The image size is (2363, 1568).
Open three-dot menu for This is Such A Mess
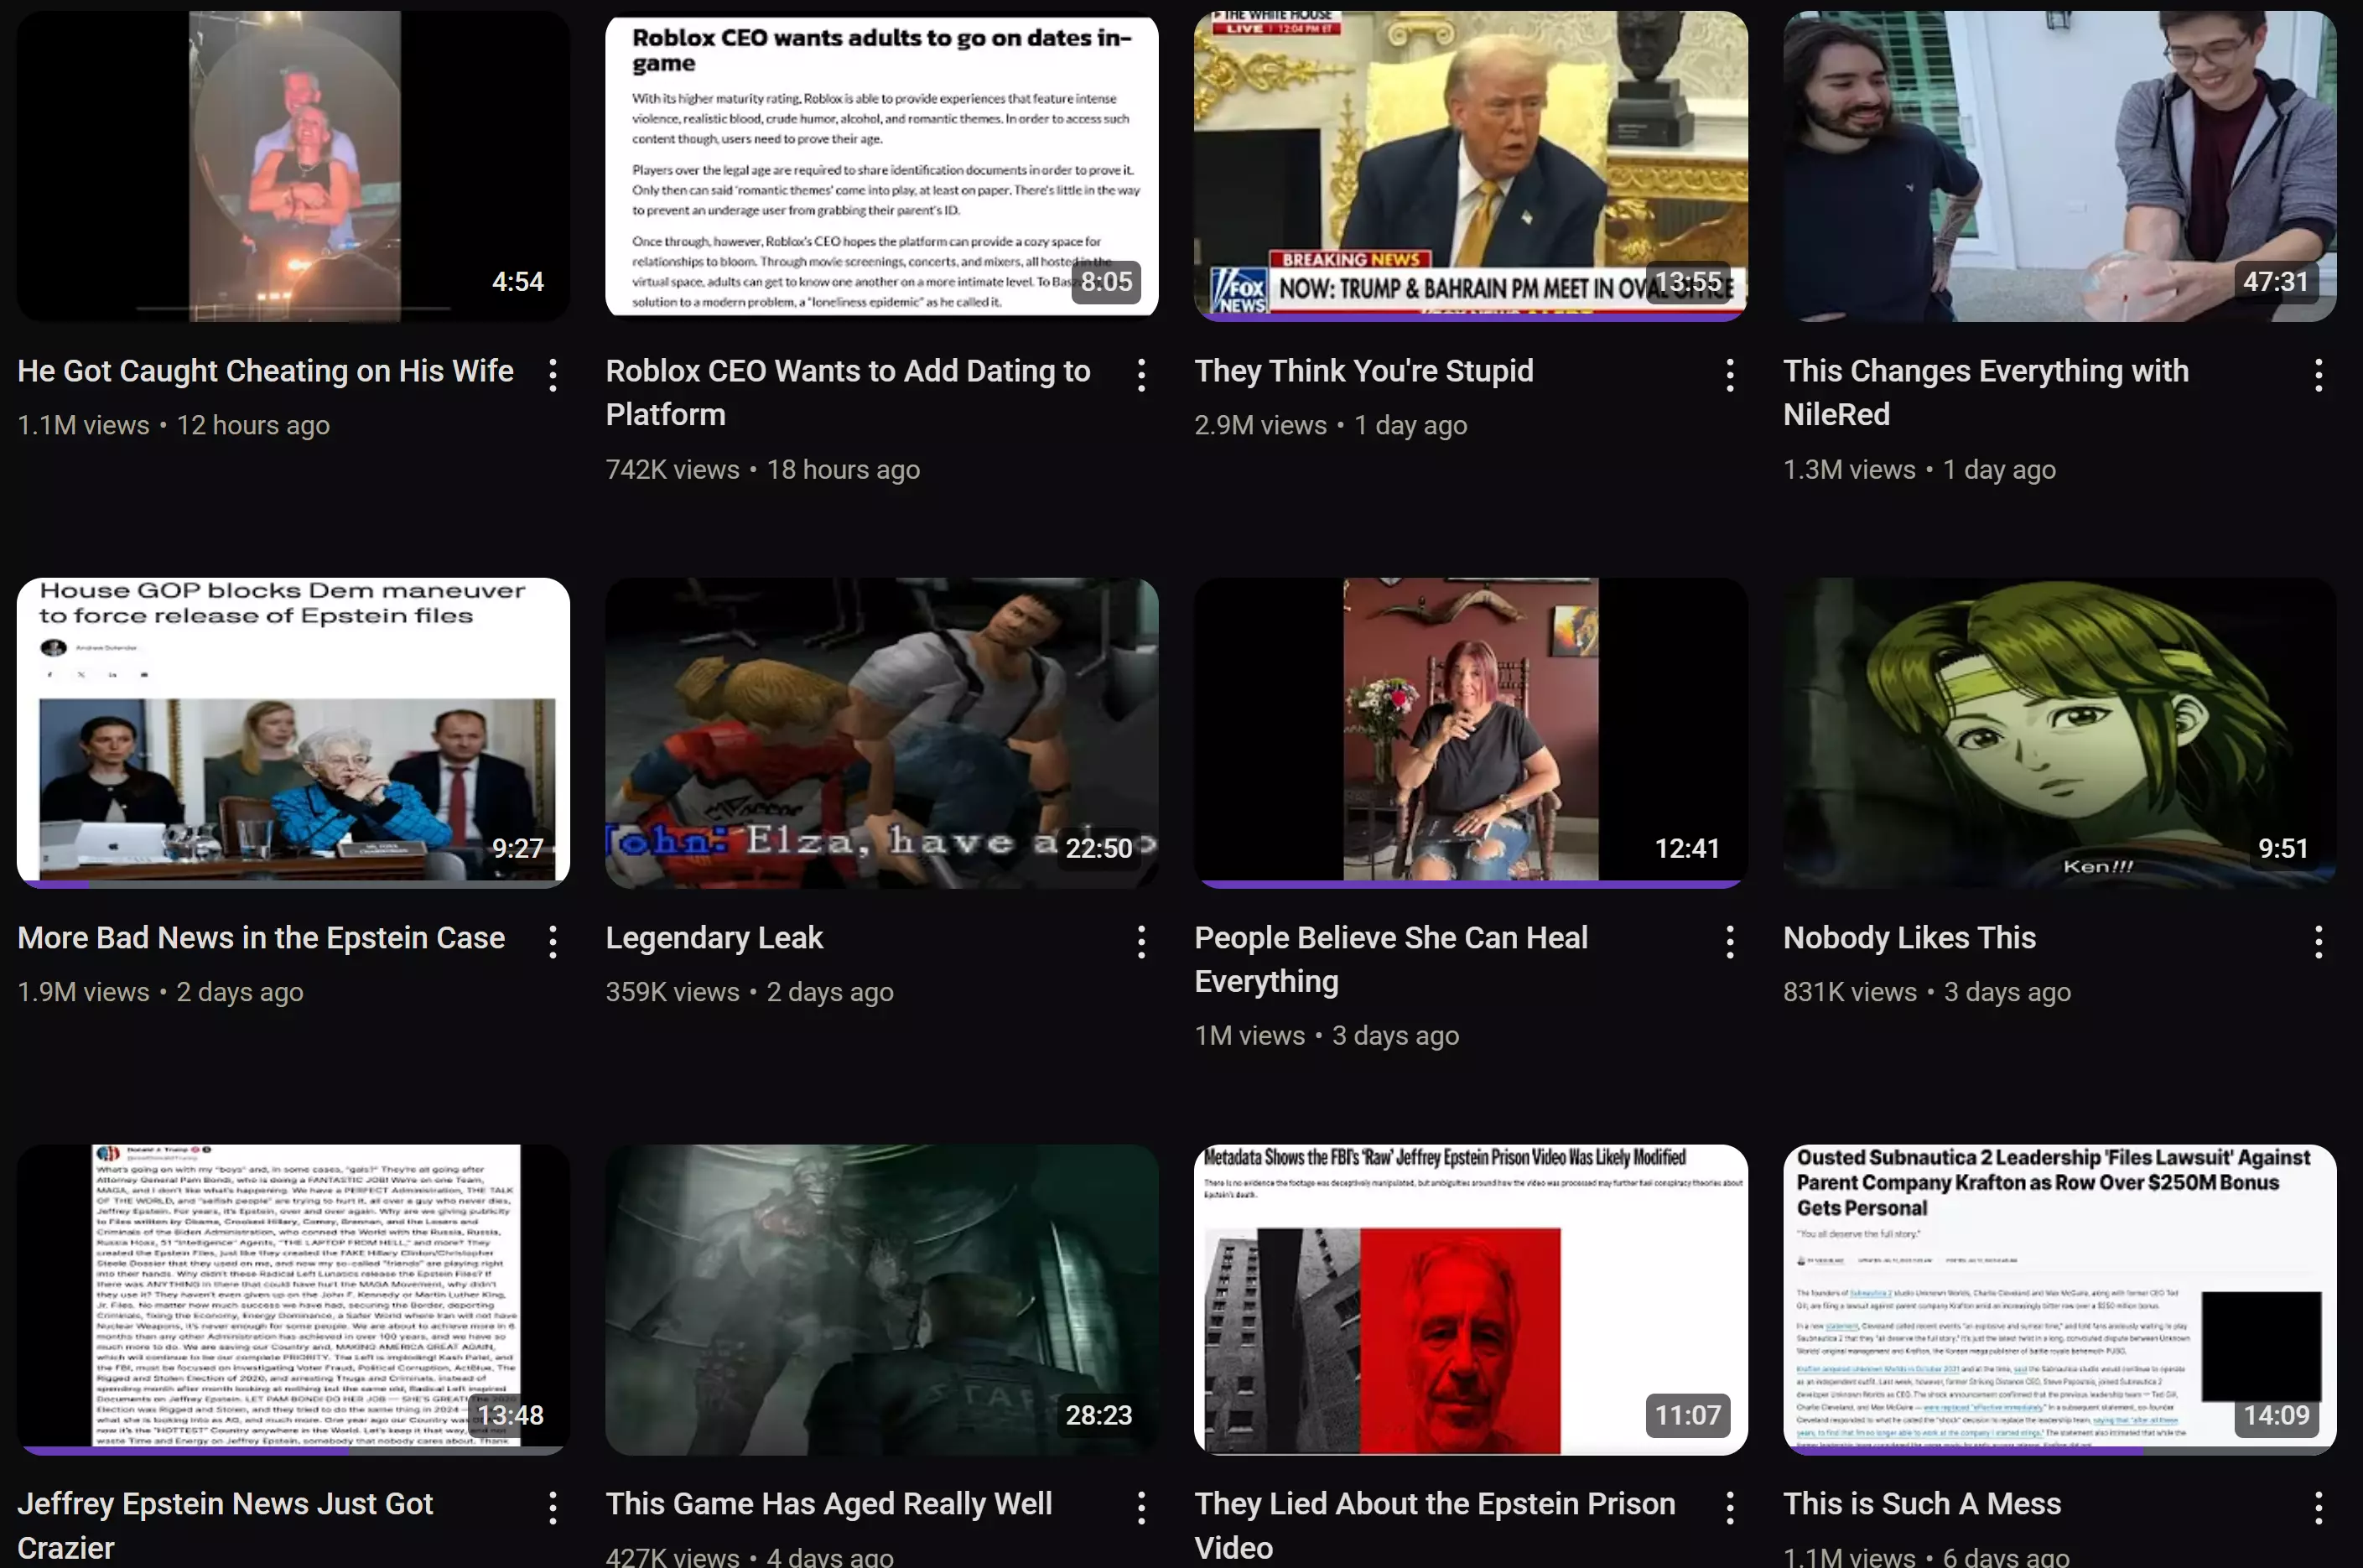coord(2318,1508)
